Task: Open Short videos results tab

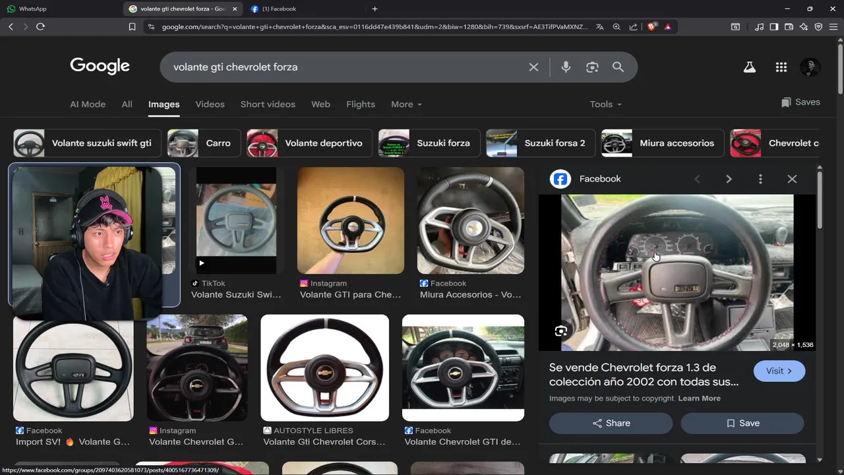Action: [268, 104]
